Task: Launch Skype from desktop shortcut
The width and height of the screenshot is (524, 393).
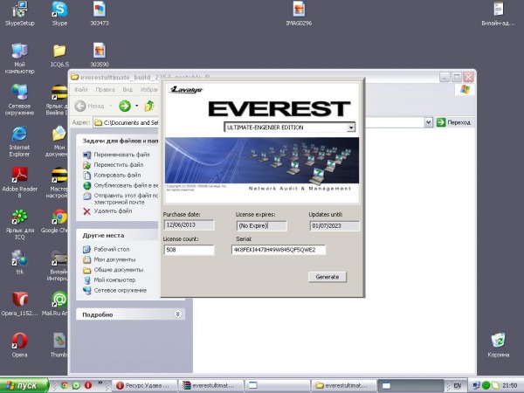Action: click(59, 13)
